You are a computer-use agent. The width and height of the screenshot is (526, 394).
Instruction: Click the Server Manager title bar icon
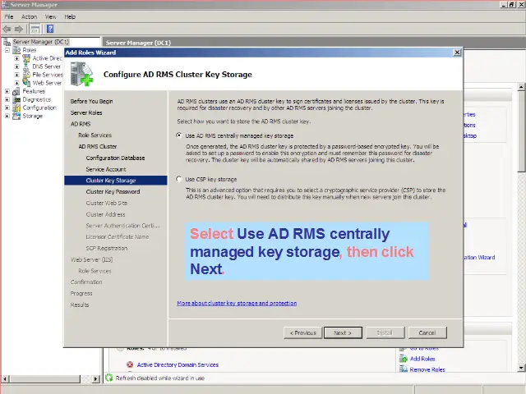point(5,4)
